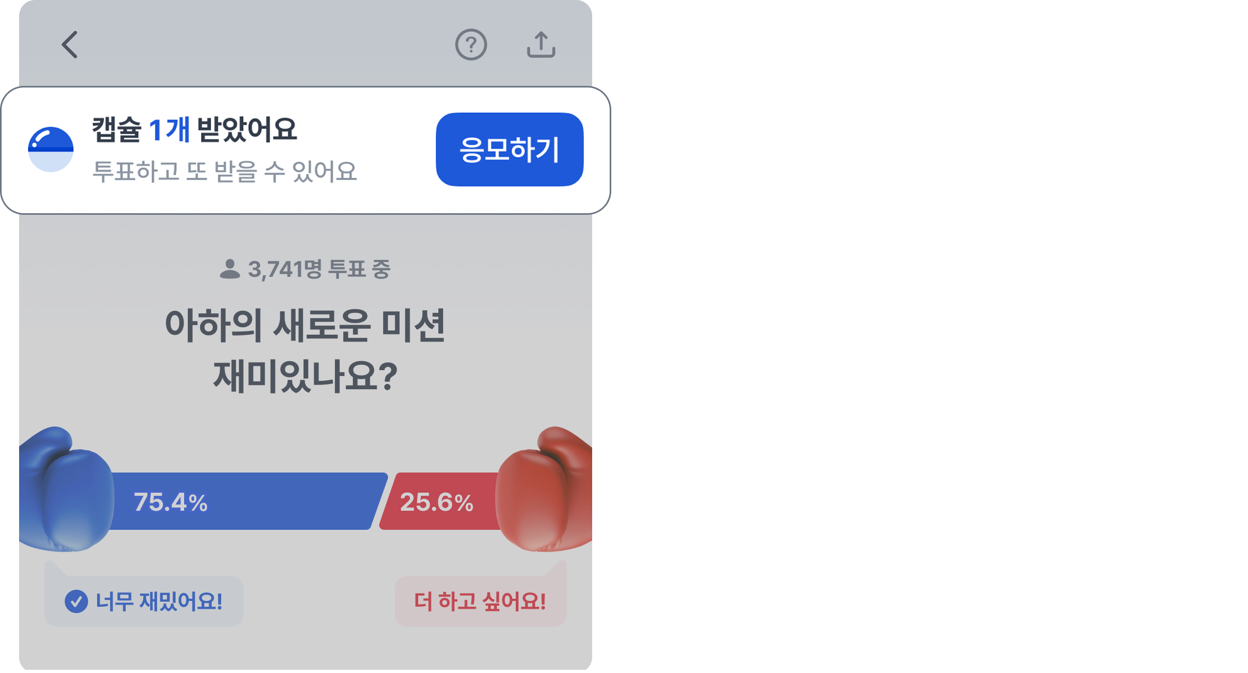Click the 25.6% percentage label

(436, 502)
